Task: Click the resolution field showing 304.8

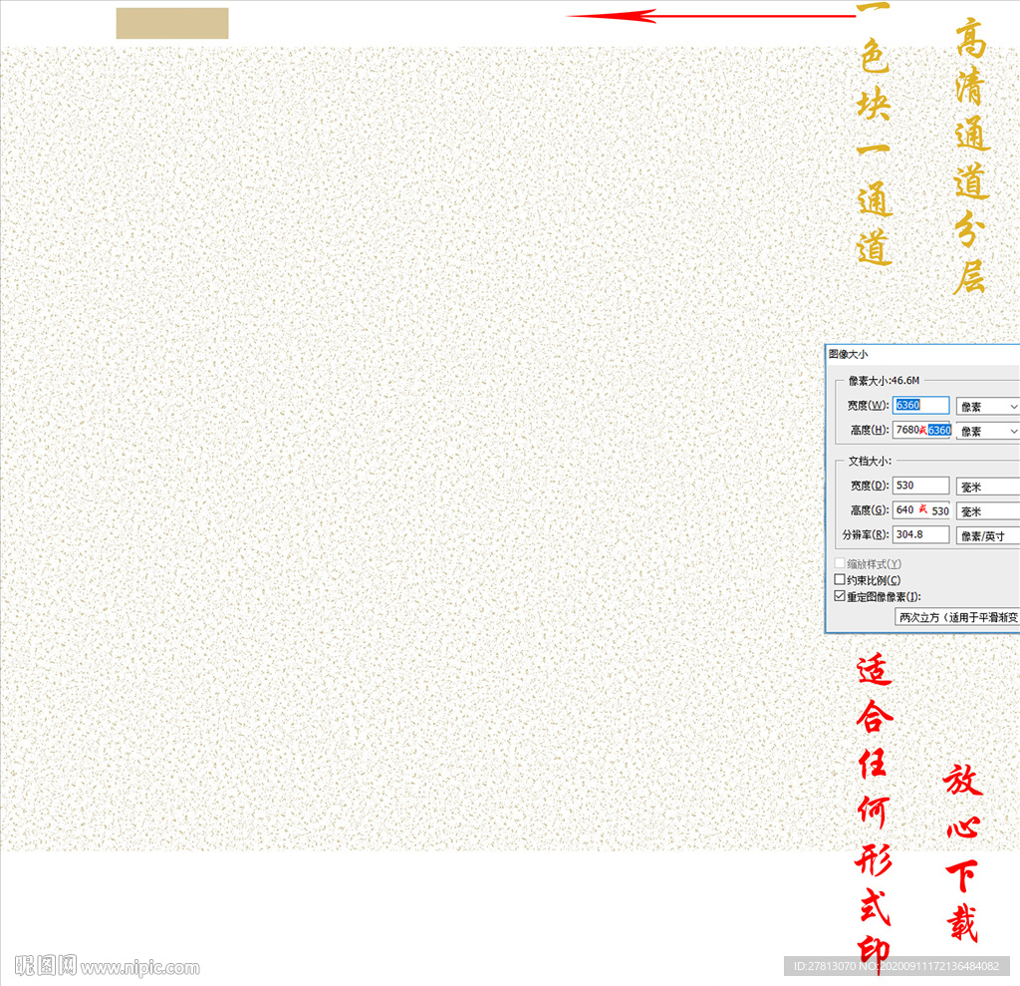Action: point(920,534)
